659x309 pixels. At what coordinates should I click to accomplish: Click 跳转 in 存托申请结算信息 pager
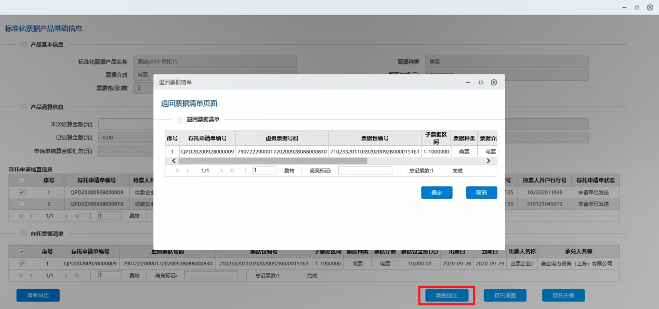pos(135,216)
